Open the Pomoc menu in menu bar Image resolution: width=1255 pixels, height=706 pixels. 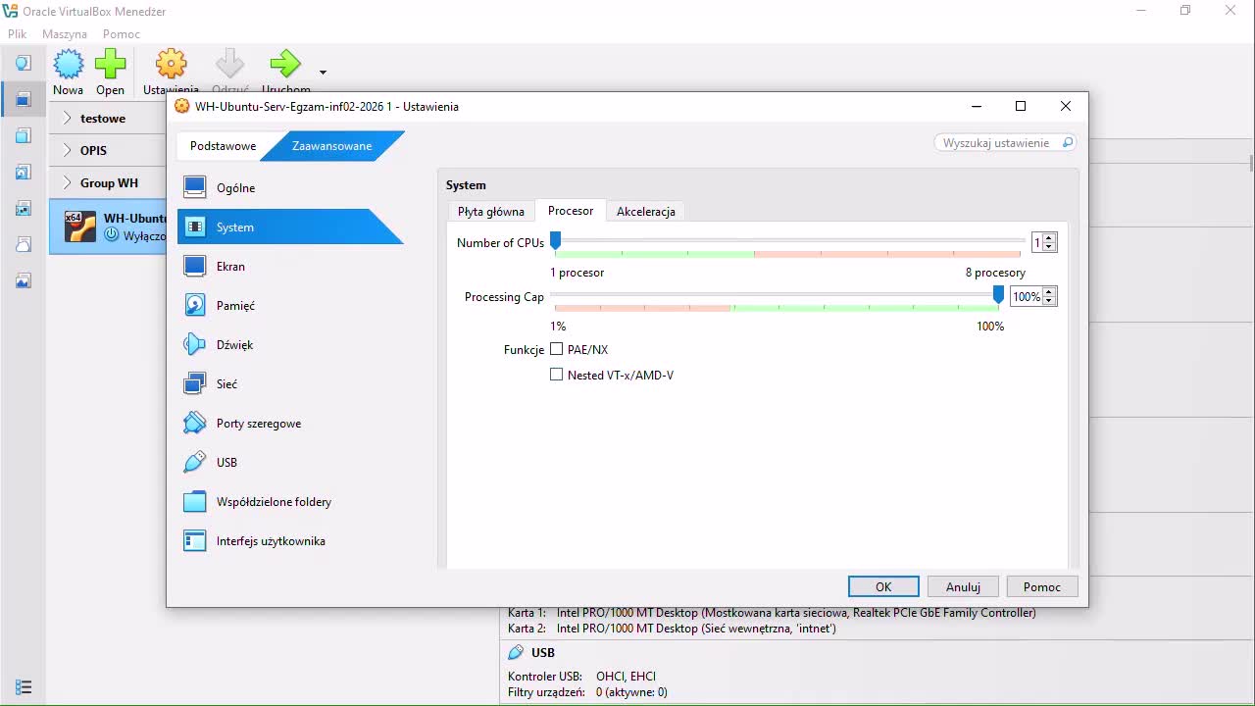[x=122, y=33]
